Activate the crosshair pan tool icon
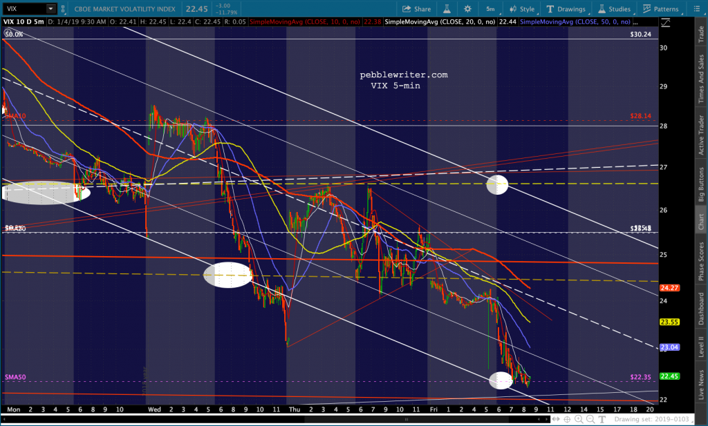Screen dimensions: 708x426 coord(568,420)
